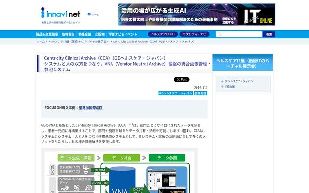Open 出版物 menu
Screen dimensions: 309x193
[x=100, y=34]
